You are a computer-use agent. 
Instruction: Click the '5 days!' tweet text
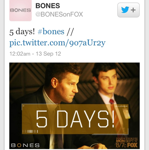pos(22,32)
